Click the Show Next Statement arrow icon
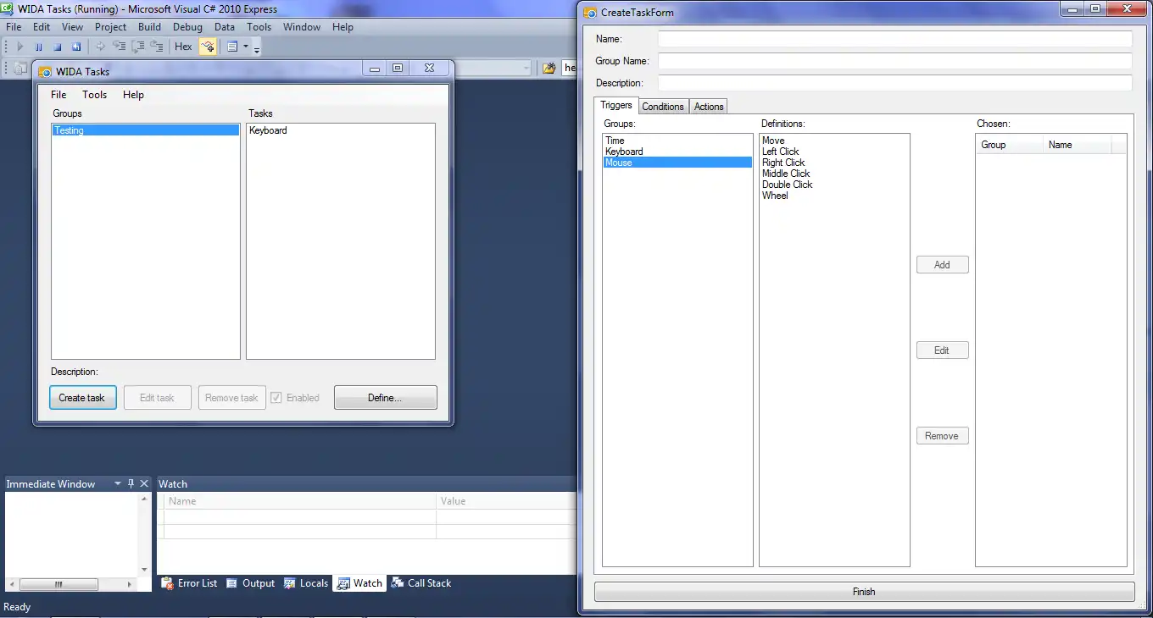The width and height of the screenshot is (1153, 618). pyautogui.click(x=100, y=47)
